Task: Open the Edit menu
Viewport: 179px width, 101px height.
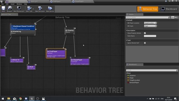Action: click(7, 4)
